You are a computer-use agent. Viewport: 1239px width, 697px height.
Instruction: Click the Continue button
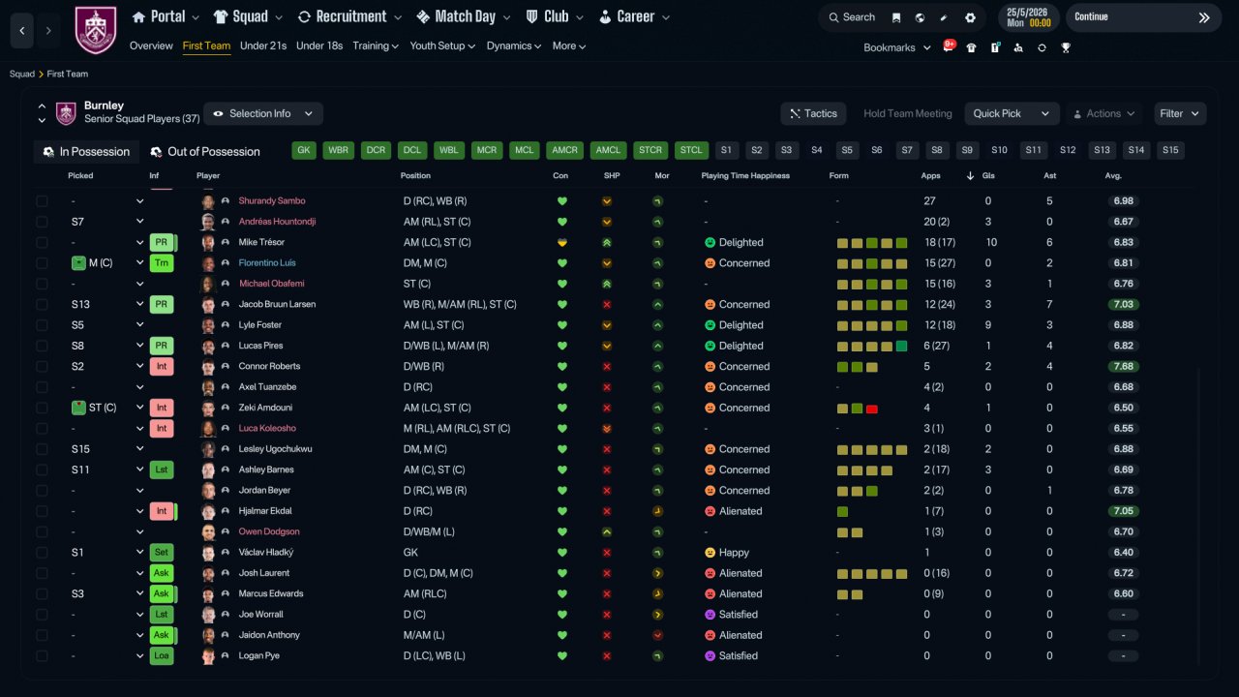pyautogui.click(x=1143, y=17)
